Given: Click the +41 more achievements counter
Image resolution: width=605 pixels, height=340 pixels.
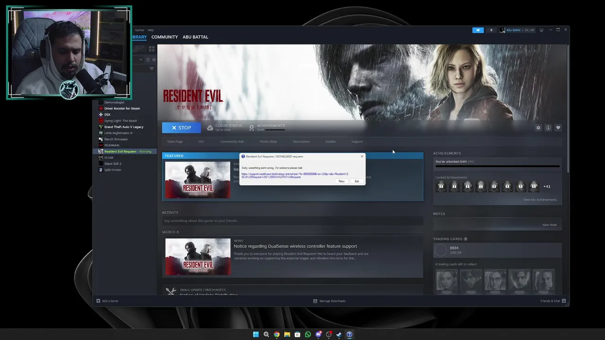Looking at the screenshot, I should (546, 187).
